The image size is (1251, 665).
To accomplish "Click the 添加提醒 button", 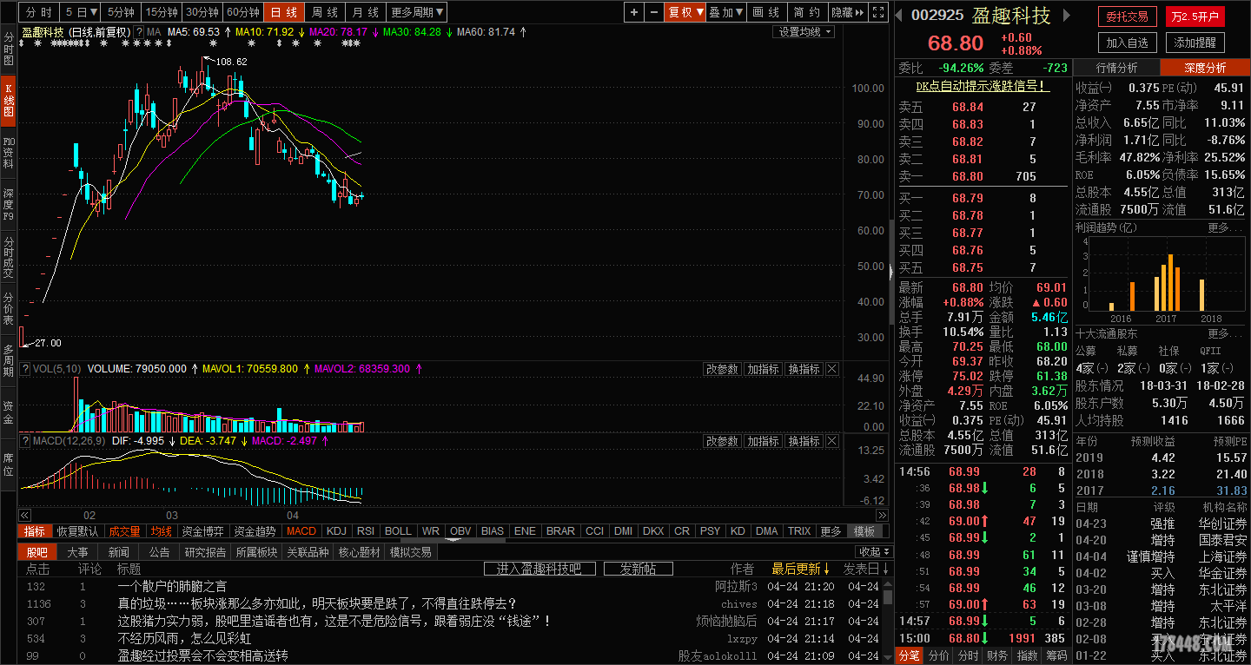I will 1195,42.
